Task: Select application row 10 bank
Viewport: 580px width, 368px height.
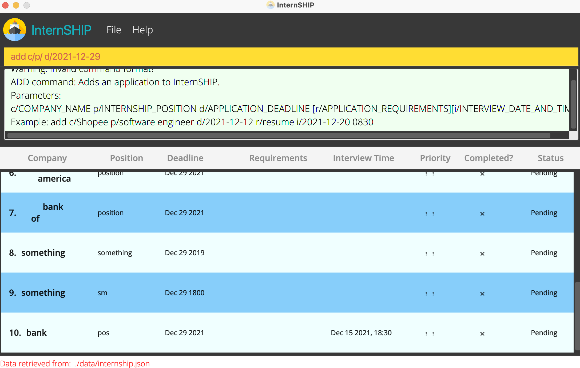Action: click(287, 333)
